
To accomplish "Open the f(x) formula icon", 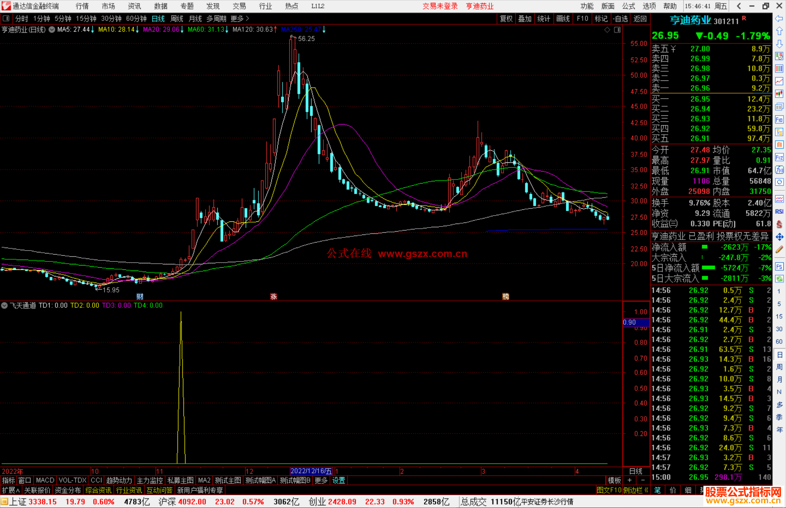I will click(x=779, y=170).
